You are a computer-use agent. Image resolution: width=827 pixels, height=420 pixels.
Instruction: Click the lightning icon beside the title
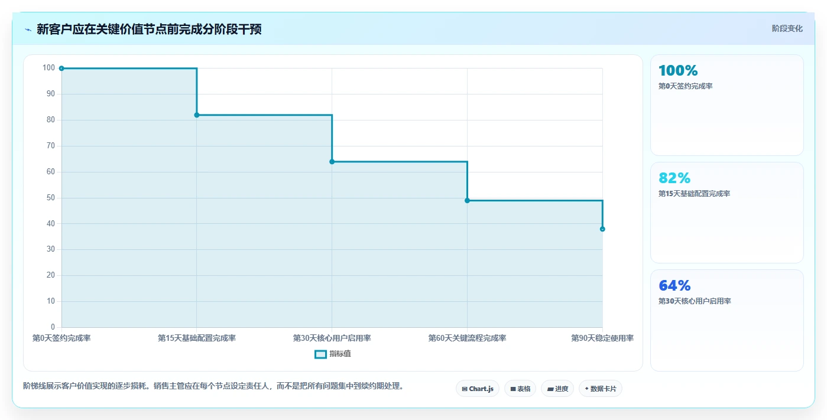pyautogui.click(x=28, y=30)
